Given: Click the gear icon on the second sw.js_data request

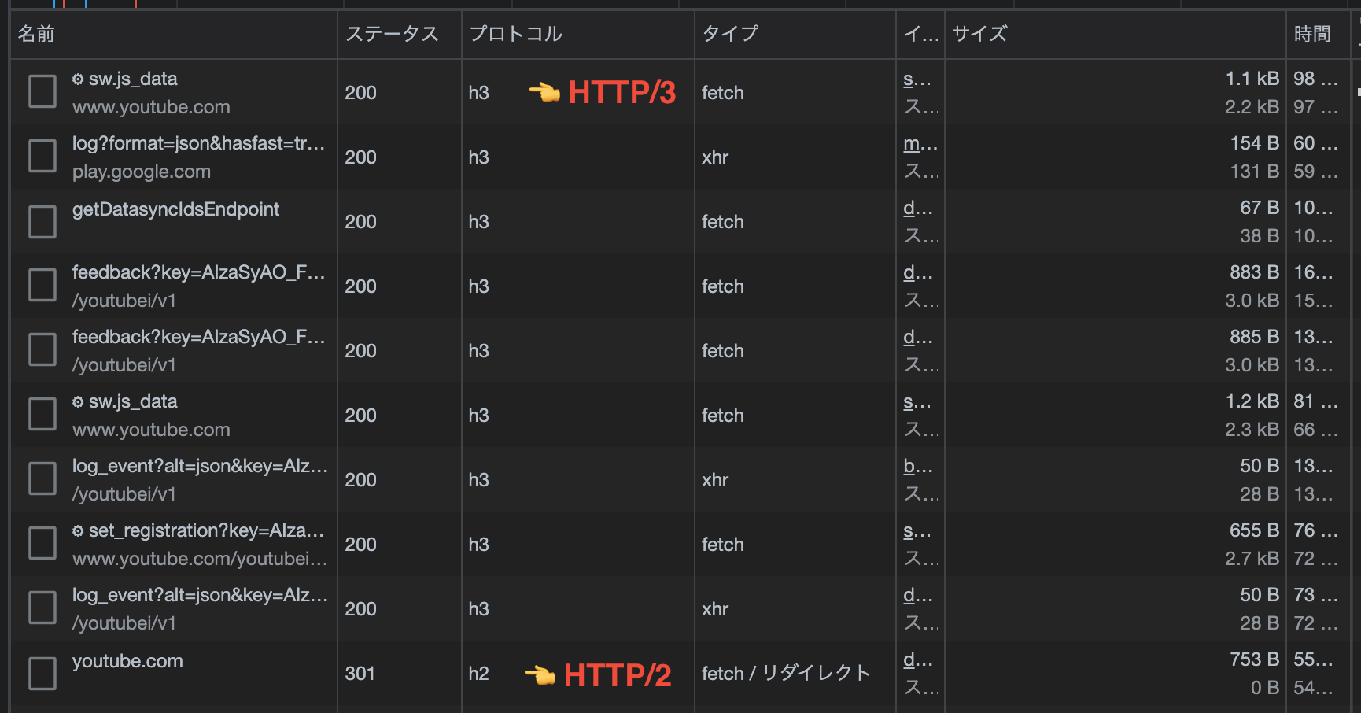Looking at the screenshot, I should click(77, 401).
